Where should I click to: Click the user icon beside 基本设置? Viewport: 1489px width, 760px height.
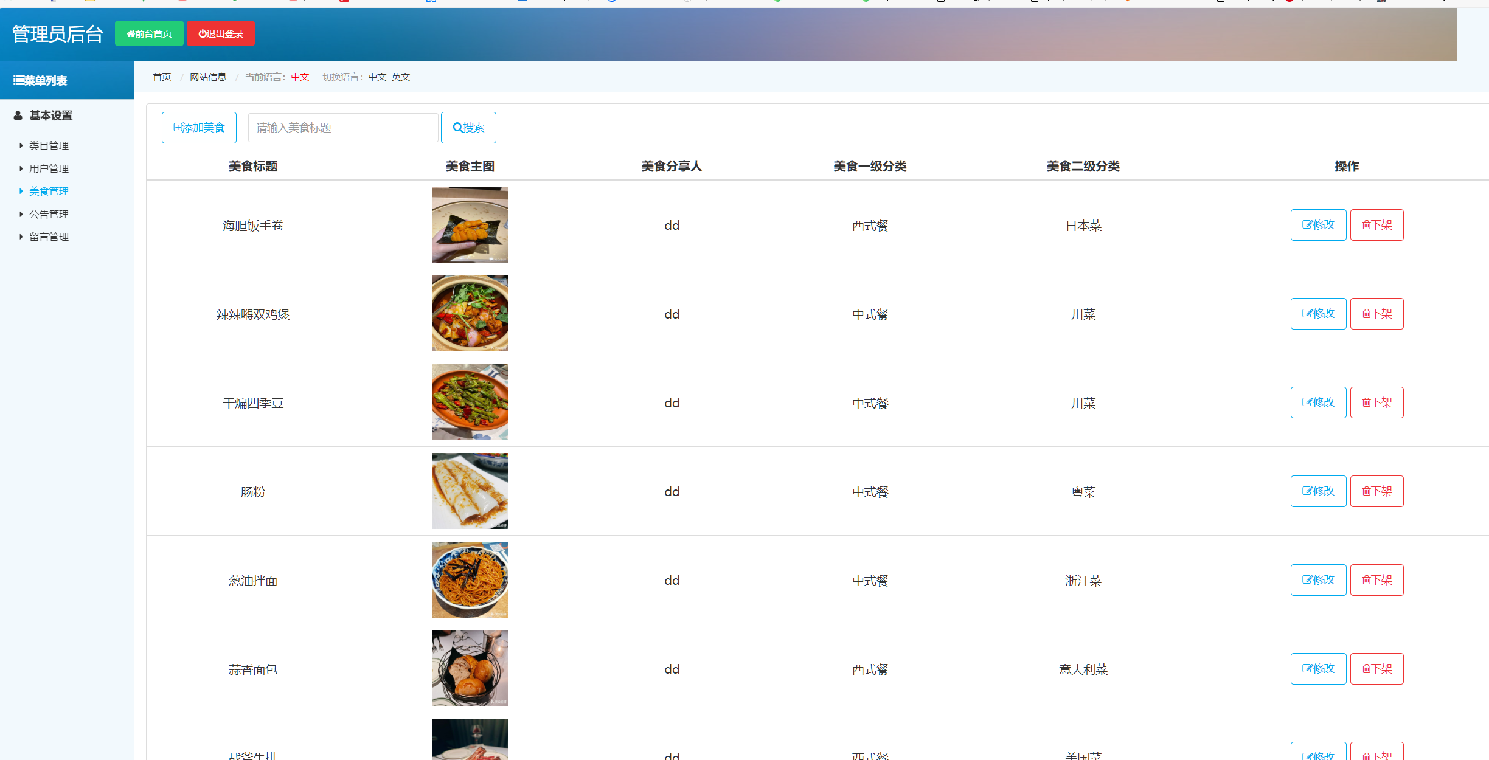pyautogui.click(x=18, y=115)
